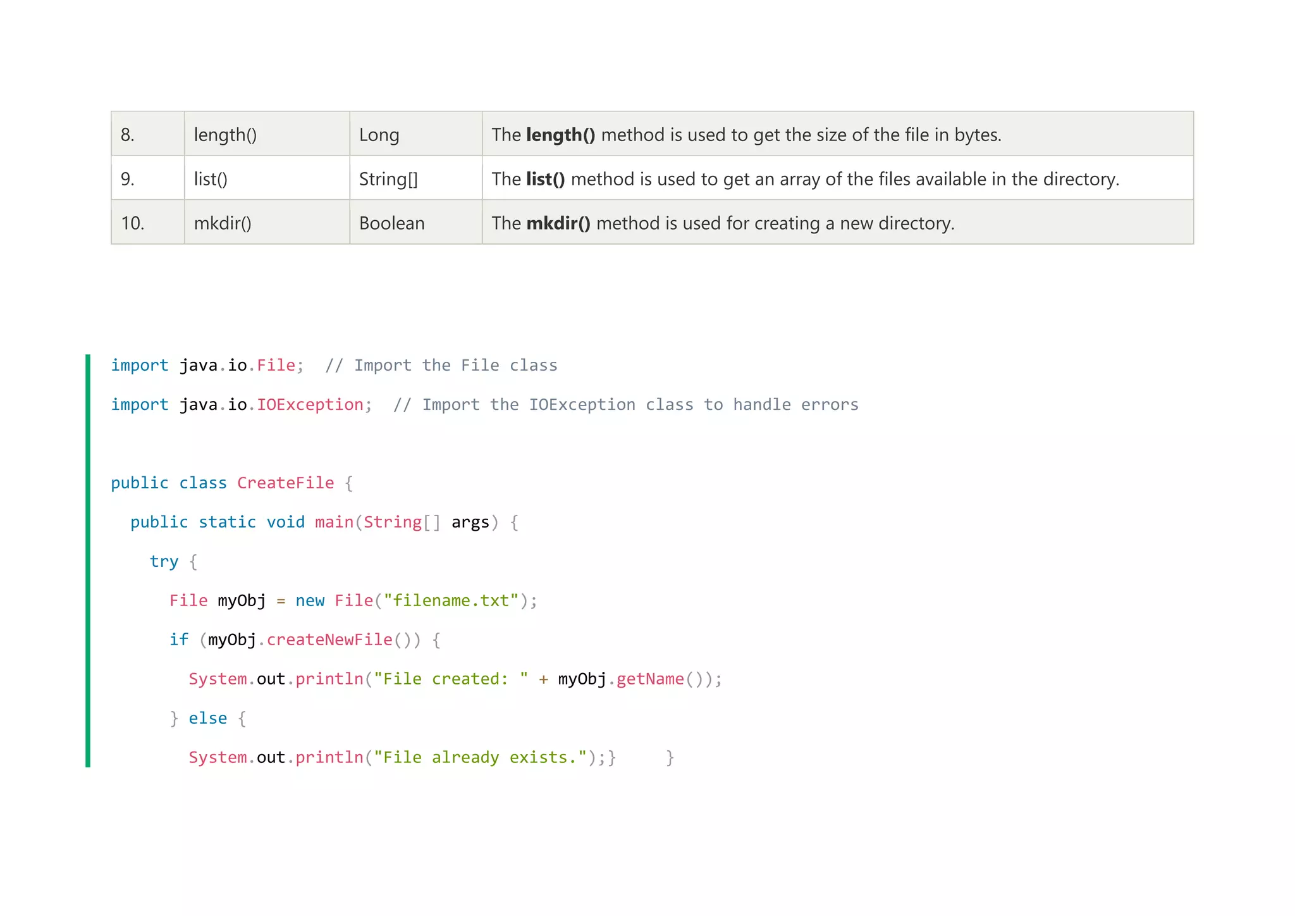
Task: Click the bold mkdir() in description
Action: [558, 223]
